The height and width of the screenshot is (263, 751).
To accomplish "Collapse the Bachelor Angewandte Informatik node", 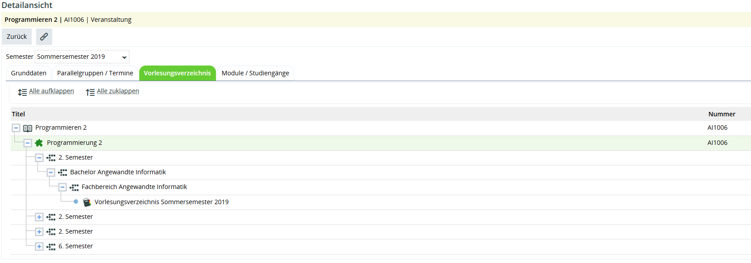I will pos(51,173).
